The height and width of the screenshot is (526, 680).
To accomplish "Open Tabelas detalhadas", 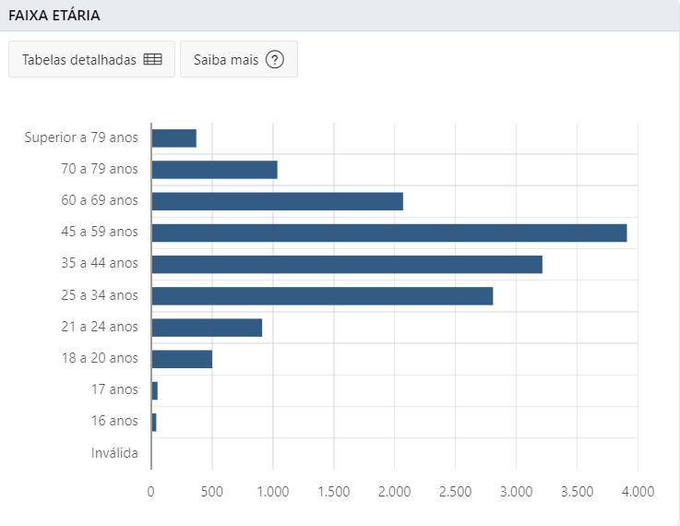I will click(x=91, y=59).
